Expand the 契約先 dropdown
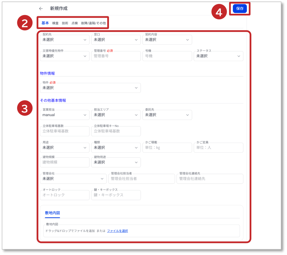Screen dimensions: 287x255 tap(64, 40)
